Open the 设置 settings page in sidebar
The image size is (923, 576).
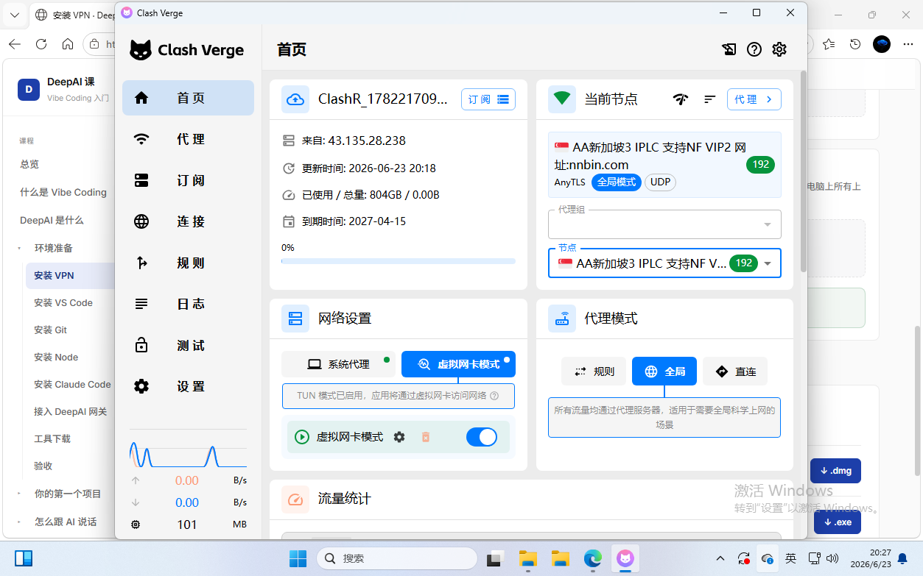[188, 386]
